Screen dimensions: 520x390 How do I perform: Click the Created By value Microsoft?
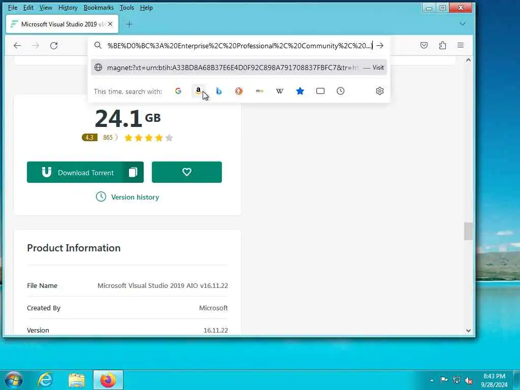point(213,308)
